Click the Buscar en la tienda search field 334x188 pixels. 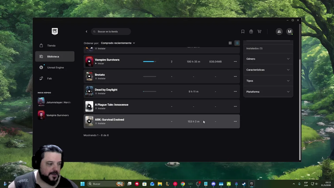111,32
